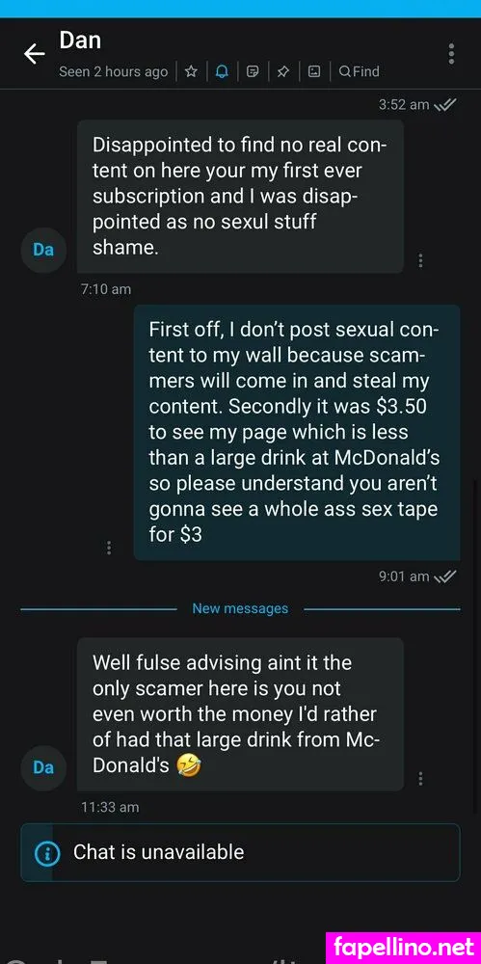Add Dan to favorites with star icon
The height and width of the screenshot is (964, 481).
tap(191, 72)
